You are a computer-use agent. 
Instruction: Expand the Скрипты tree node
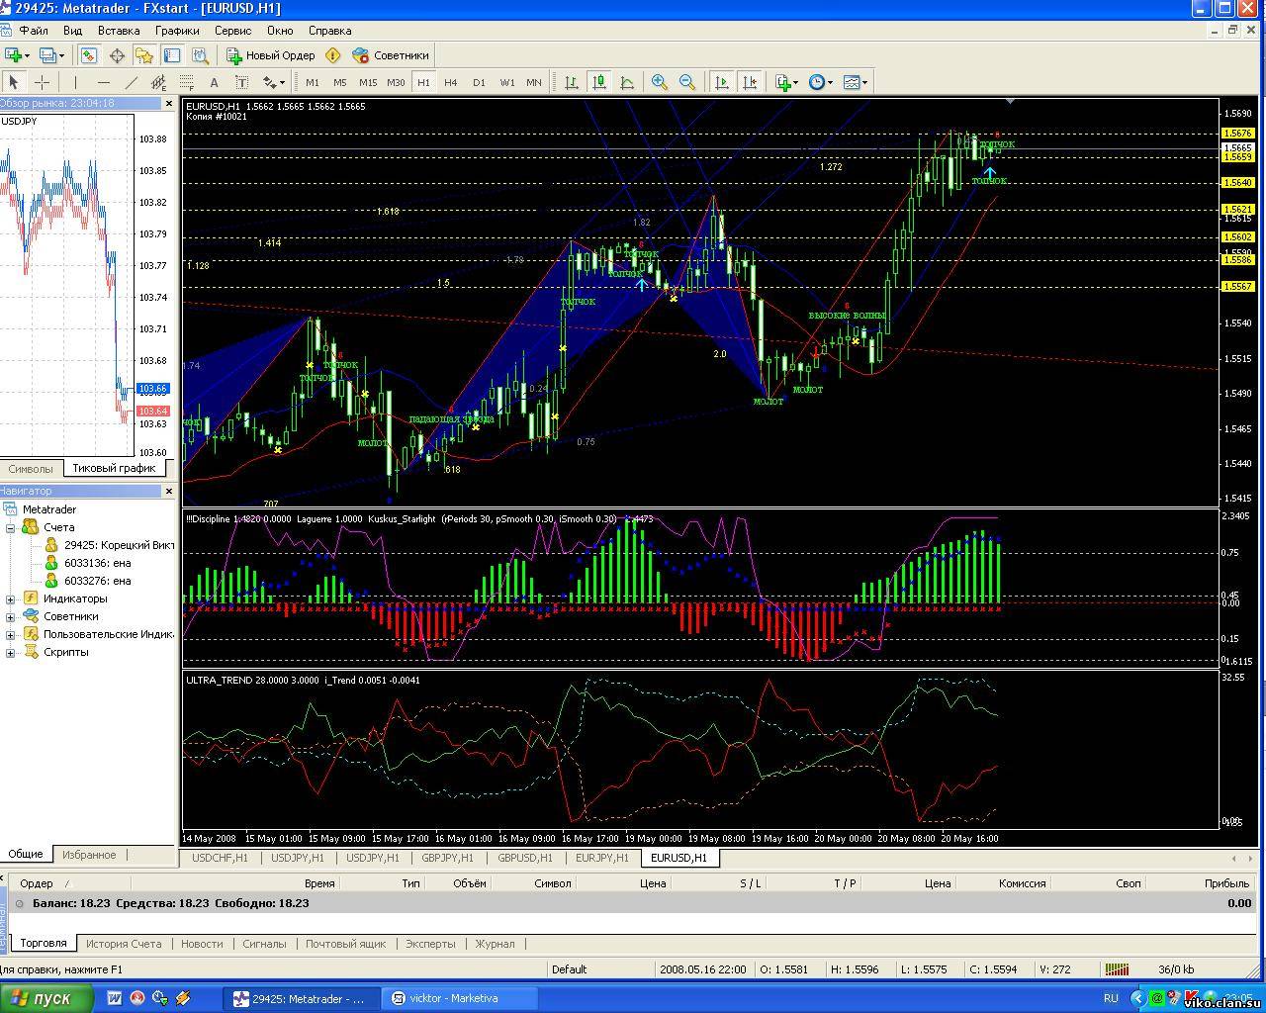click(11, 652)
